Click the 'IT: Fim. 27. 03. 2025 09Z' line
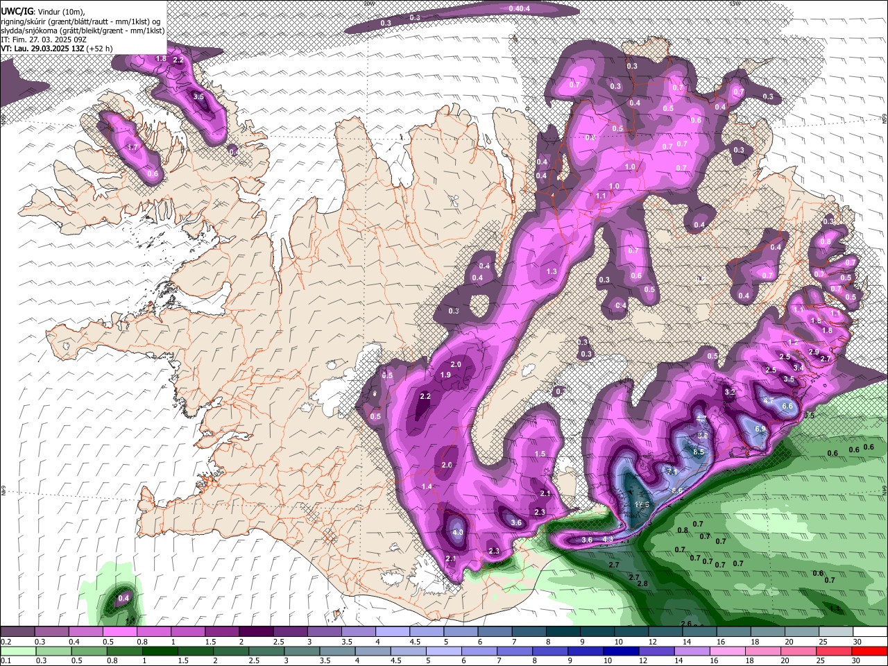The height and width of the screenshot is (666, 888). [x=43, y=40]
